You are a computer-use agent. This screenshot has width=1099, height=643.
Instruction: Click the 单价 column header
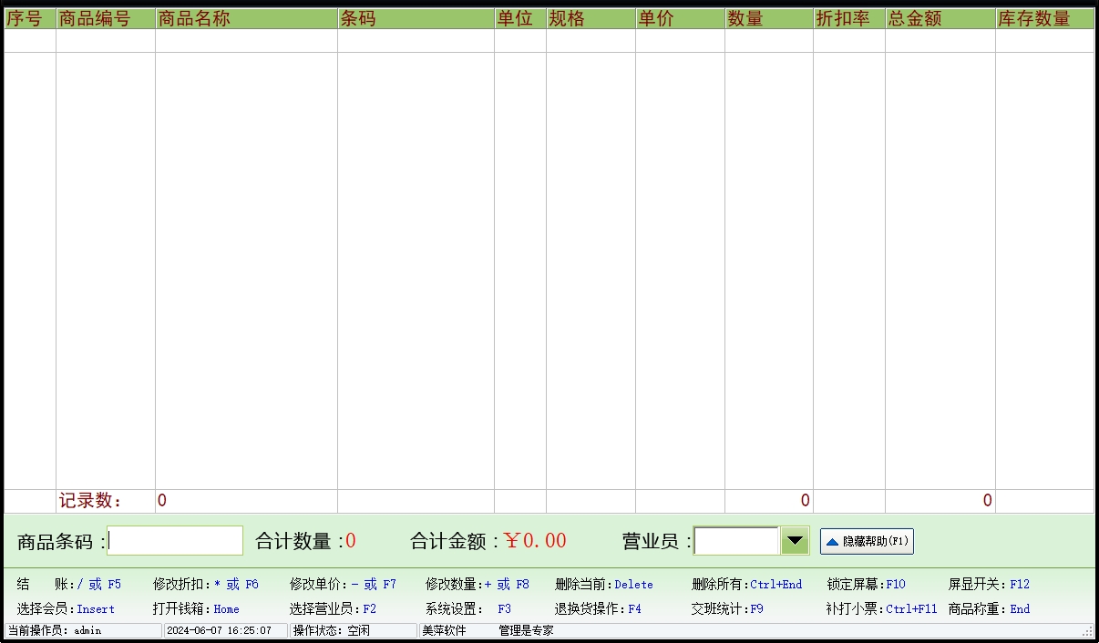pos(680,19)
